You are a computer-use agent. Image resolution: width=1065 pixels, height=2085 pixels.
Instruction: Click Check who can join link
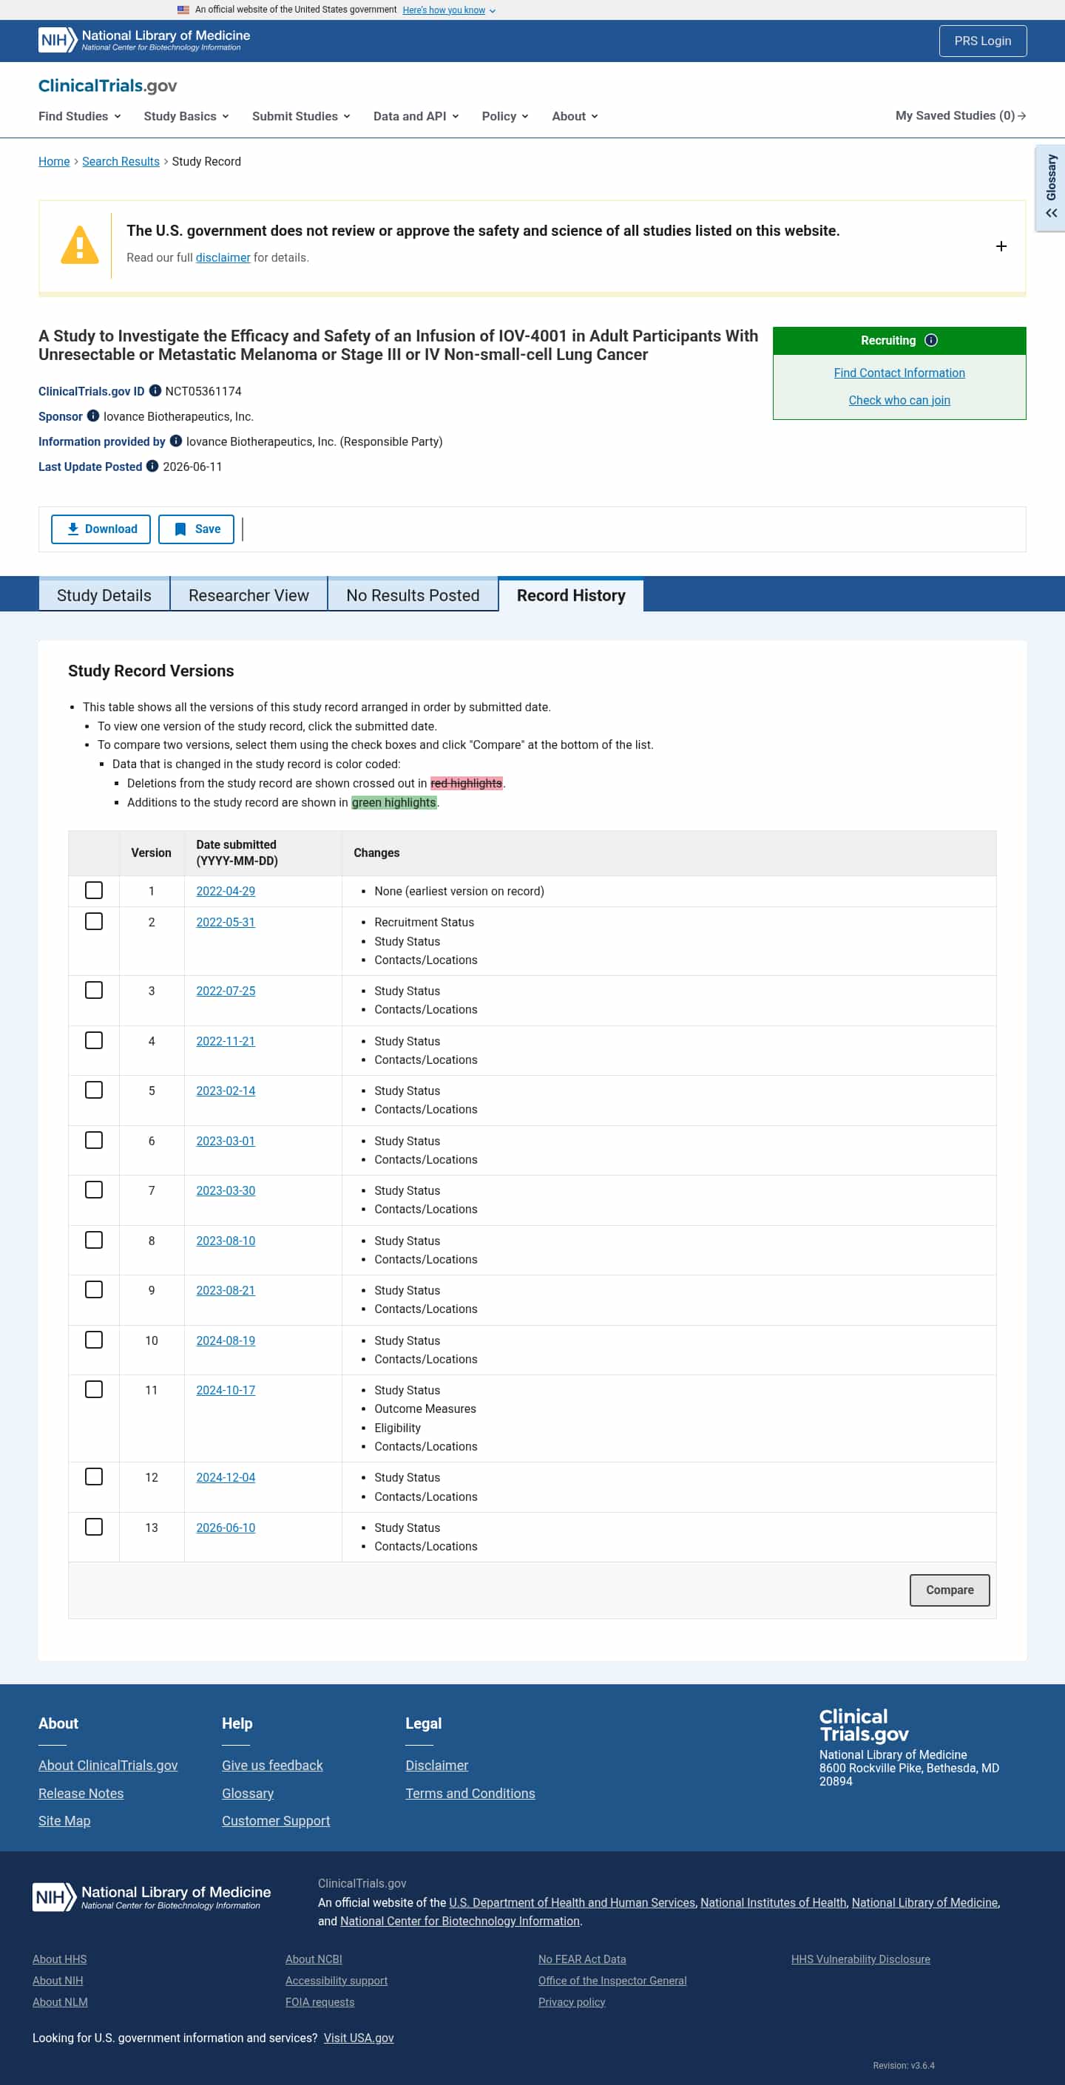point(899,401)
